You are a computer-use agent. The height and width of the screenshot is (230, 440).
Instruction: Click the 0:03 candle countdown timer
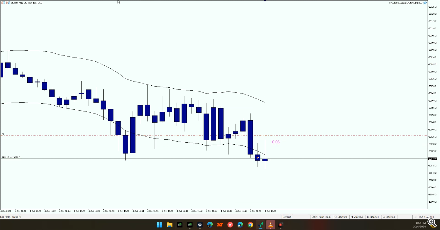click(276, 142)
